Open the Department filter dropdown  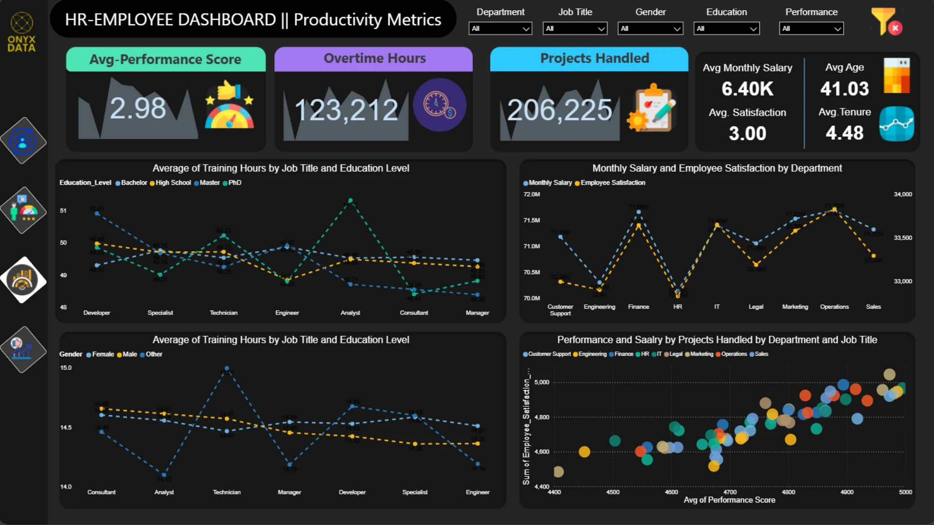click(x=500, y=29)
